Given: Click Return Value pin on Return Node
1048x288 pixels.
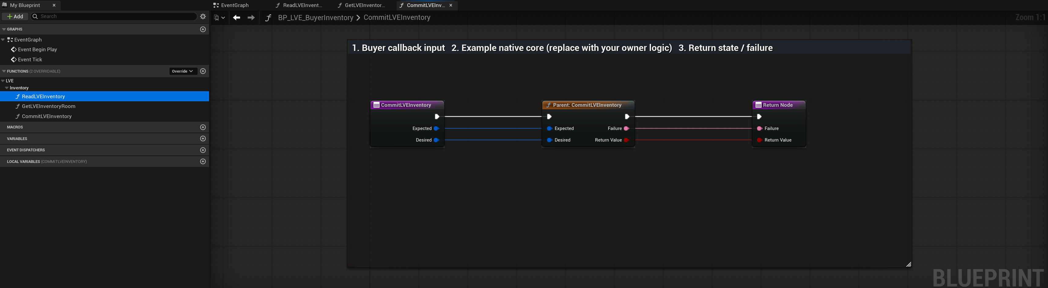Looking at the screenshot, I should [x=759, y=140].
